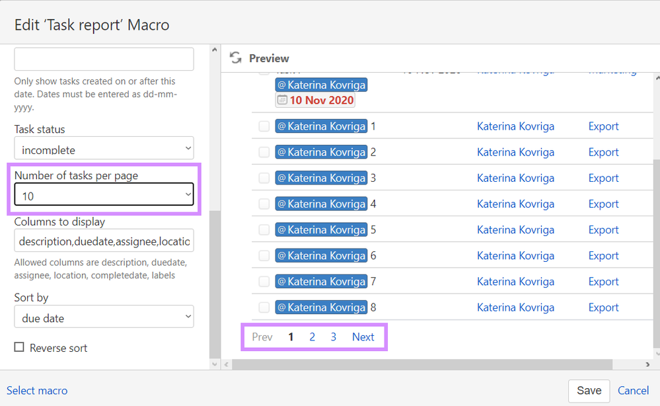The image size is (660, 406).
Task: Click the @Katerina Kovriga mention in task 8
Action: (321, 307)
